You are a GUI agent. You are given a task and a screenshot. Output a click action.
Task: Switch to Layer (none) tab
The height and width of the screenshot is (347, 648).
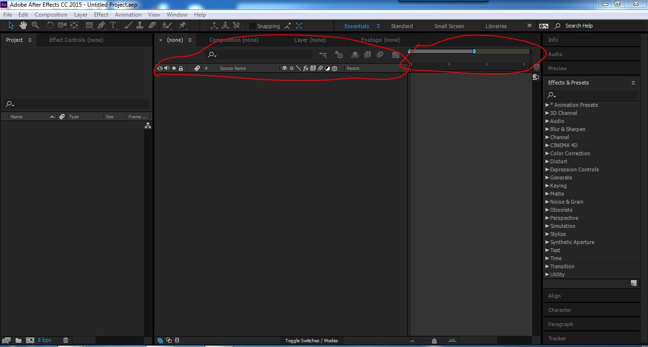coord(310,40)
